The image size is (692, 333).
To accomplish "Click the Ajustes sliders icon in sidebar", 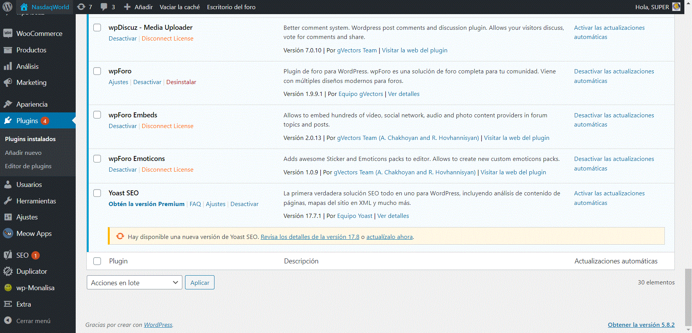I will pos(8,217).
